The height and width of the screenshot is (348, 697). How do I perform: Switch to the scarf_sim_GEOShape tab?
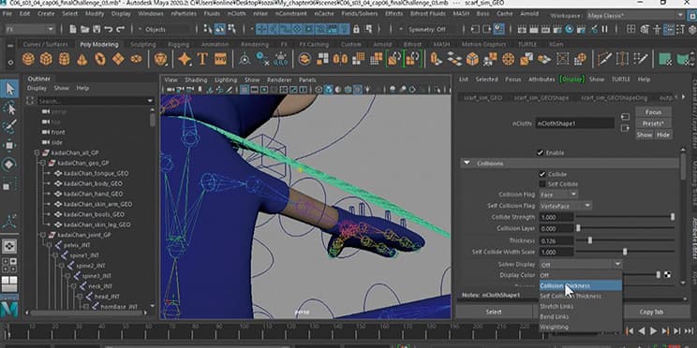541,97
